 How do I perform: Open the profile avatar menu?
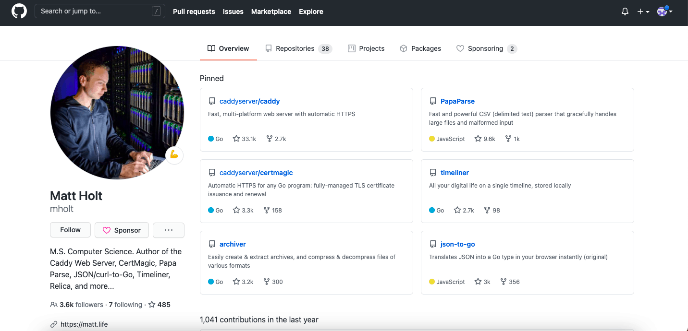[x=662, y=11]
